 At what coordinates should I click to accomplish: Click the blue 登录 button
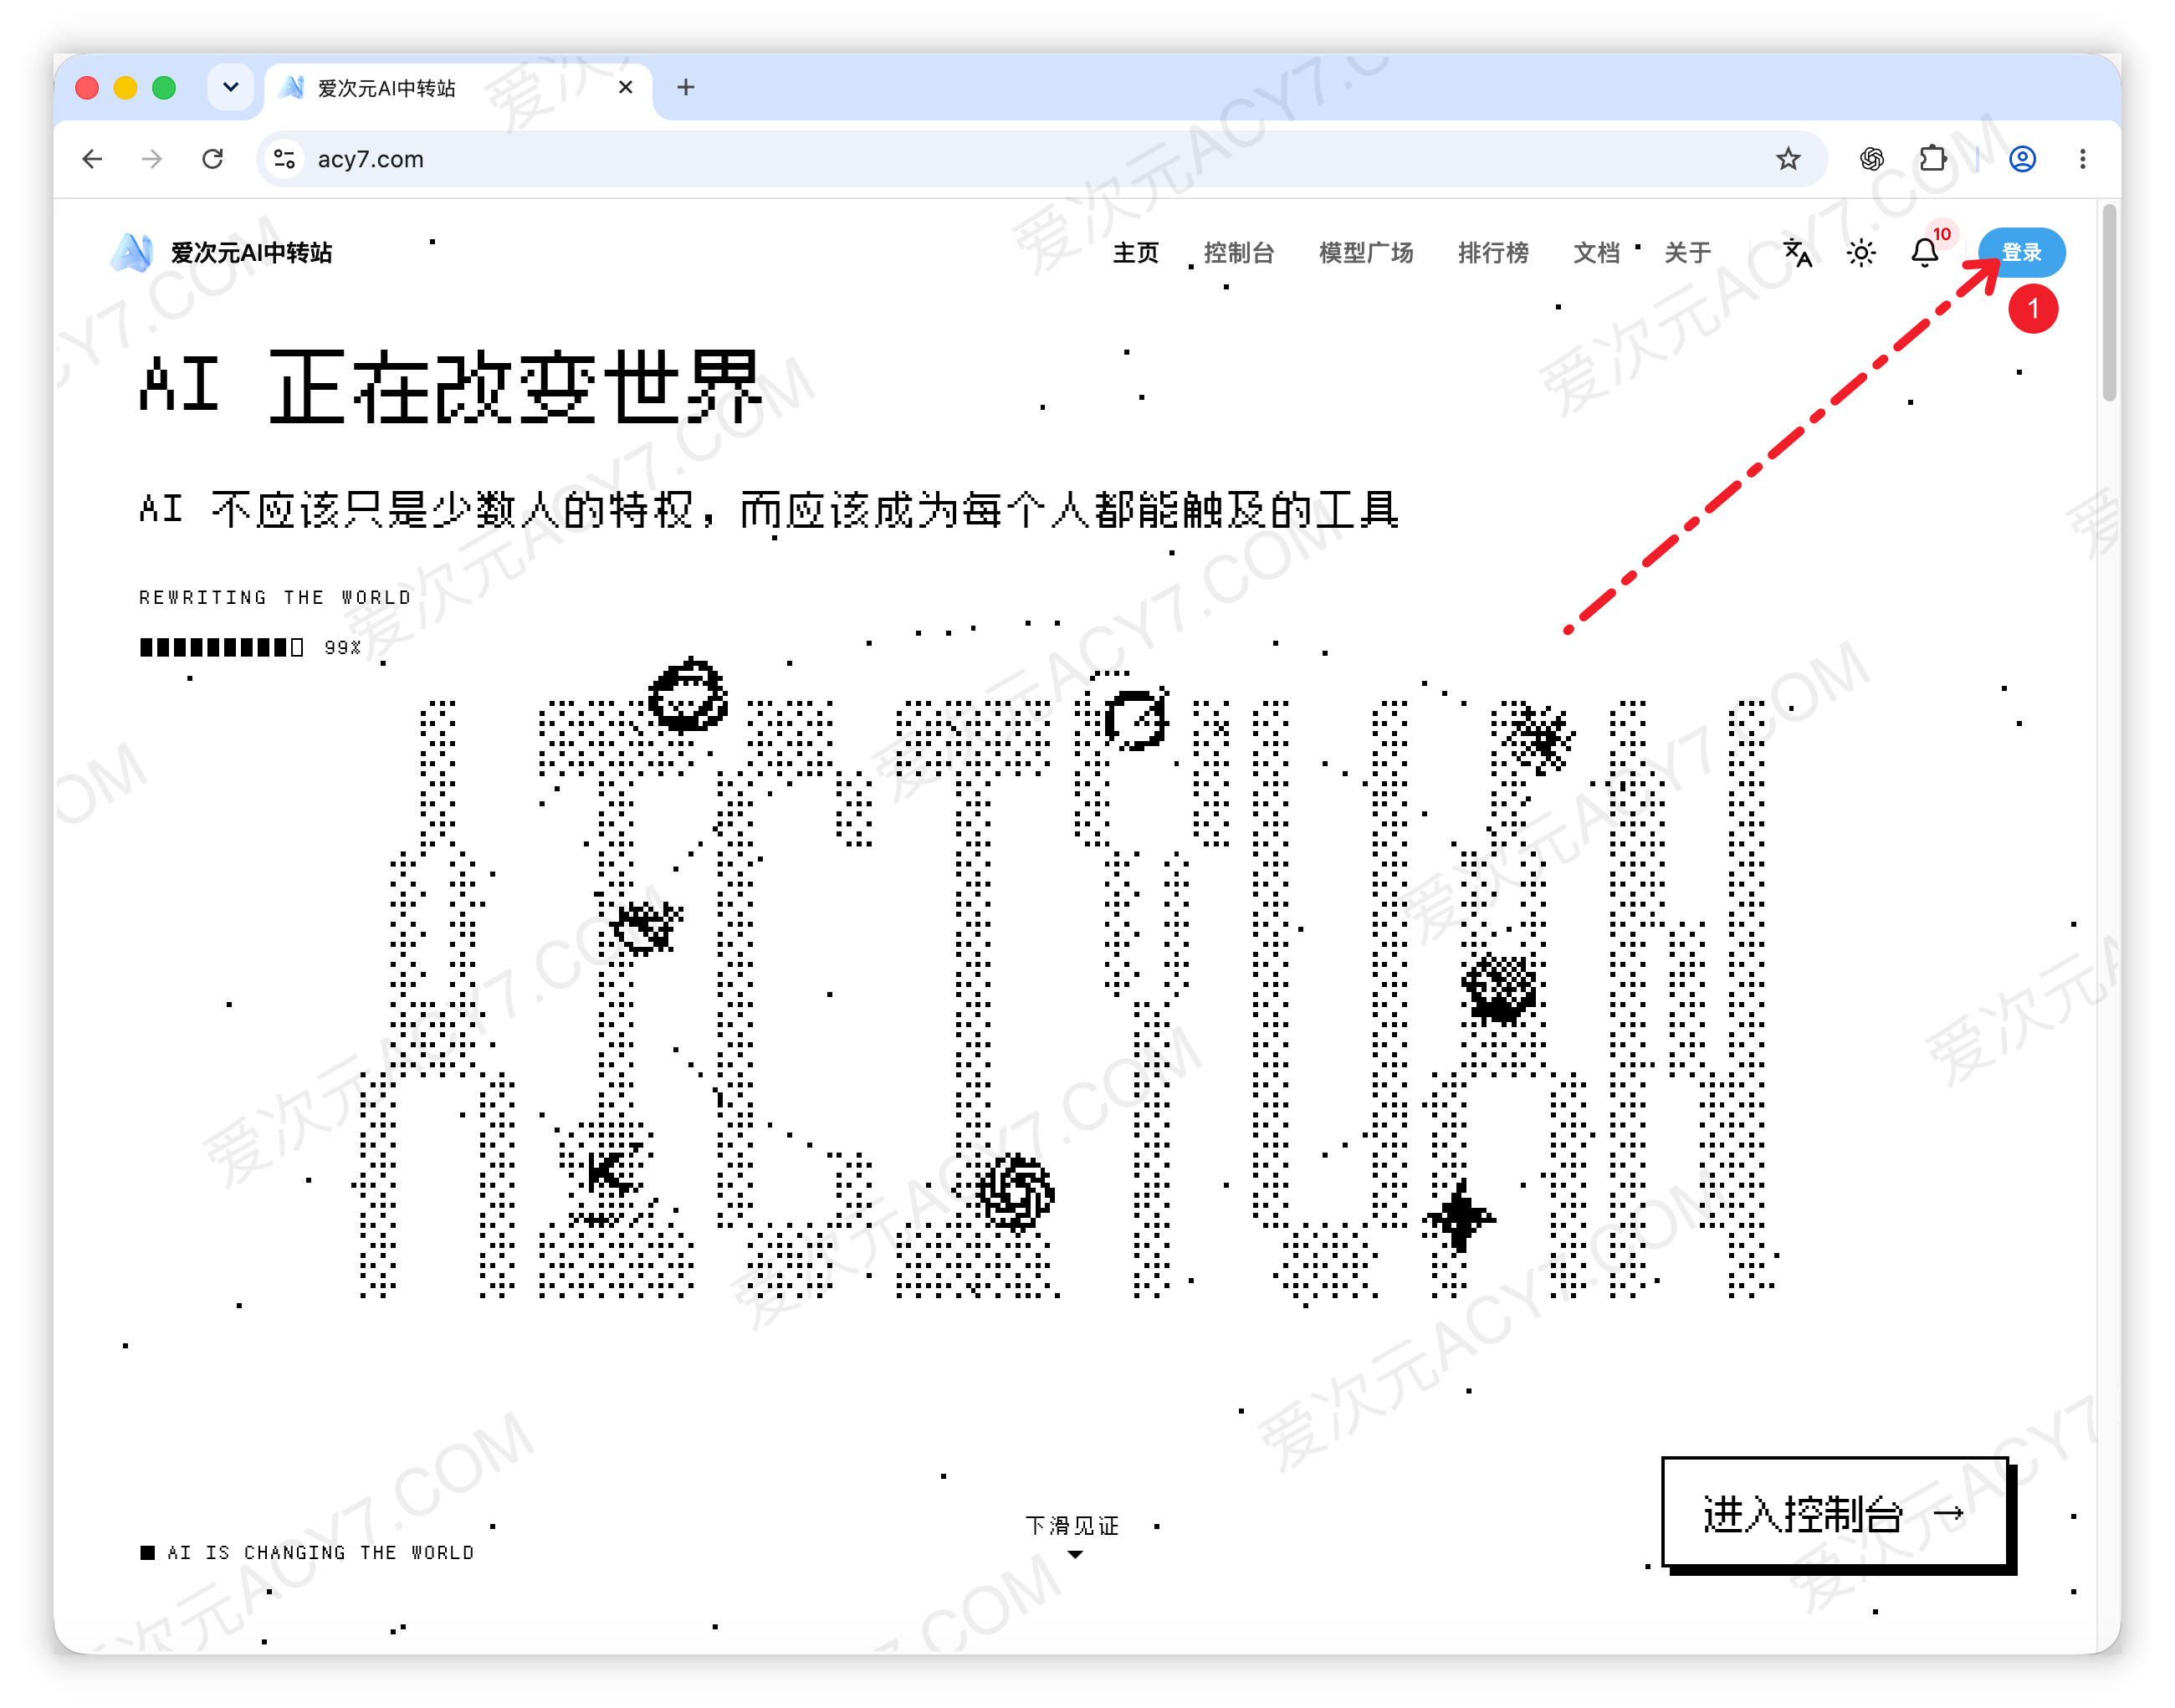pyautogui.click(x=2021, y=253)
